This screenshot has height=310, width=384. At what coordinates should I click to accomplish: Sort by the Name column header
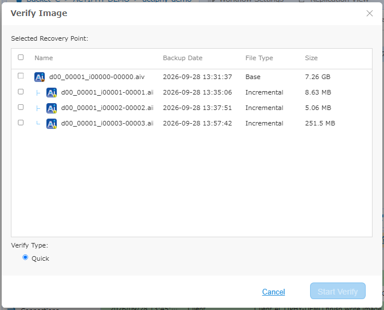(44, 58)
